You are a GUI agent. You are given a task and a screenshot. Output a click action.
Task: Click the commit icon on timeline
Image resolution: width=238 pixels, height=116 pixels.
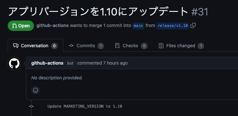pos(31,106)
